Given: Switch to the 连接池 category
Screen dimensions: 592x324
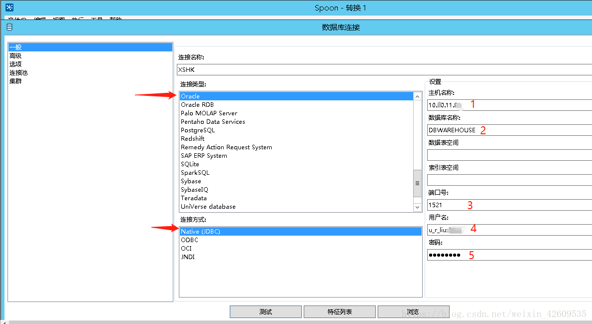Looking at the screenshot, I should tap(18, 73).
